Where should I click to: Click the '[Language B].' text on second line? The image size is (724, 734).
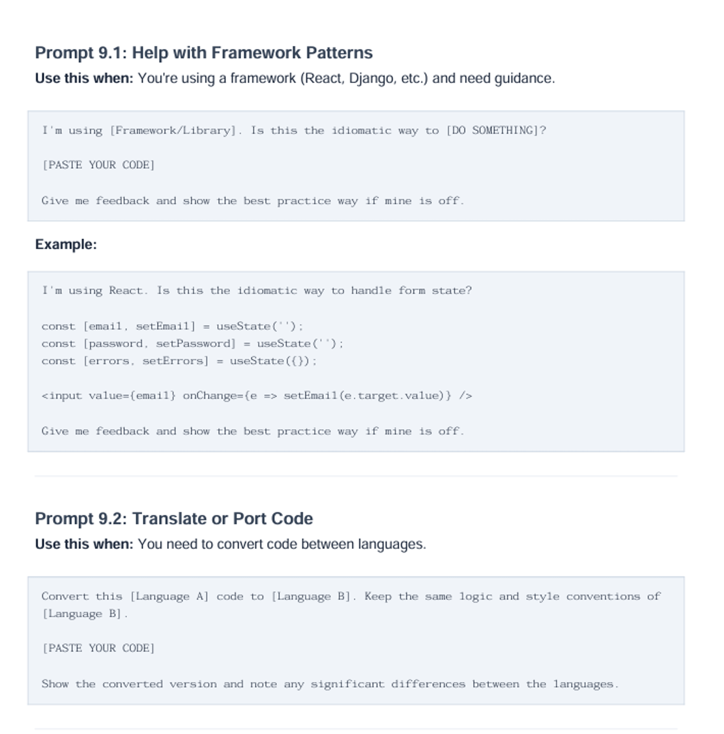point(85,614)
